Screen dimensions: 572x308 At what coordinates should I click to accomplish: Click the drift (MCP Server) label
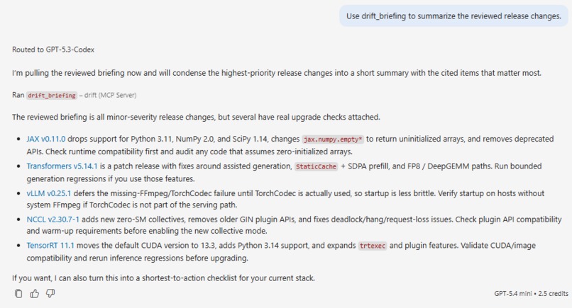[x=110, y=96]
